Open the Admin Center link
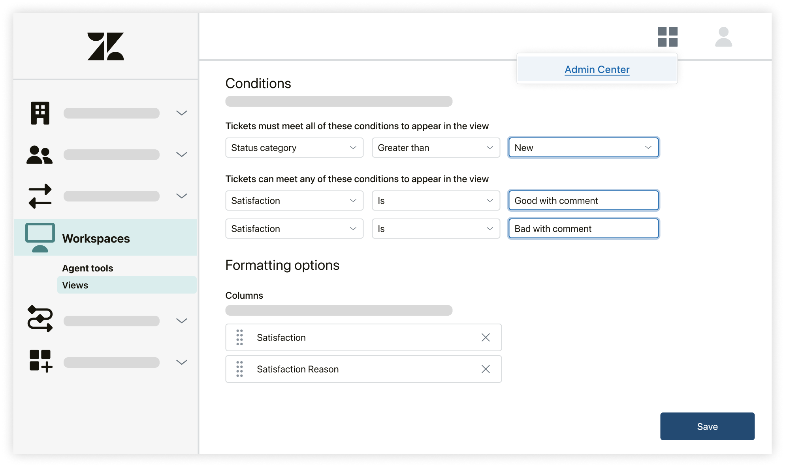This screenshot has height=467, width=785. pos(597,70)
